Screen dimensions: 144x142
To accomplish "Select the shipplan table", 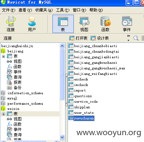I will [79, 107].
